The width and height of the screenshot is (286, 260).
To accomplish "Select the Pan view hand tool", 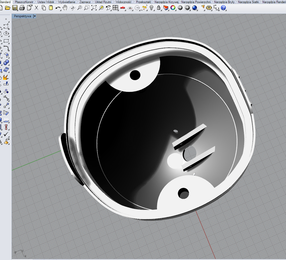I will coord(65,8).
